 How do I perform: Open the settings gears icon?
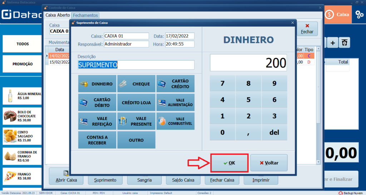[x=359, y=14]
